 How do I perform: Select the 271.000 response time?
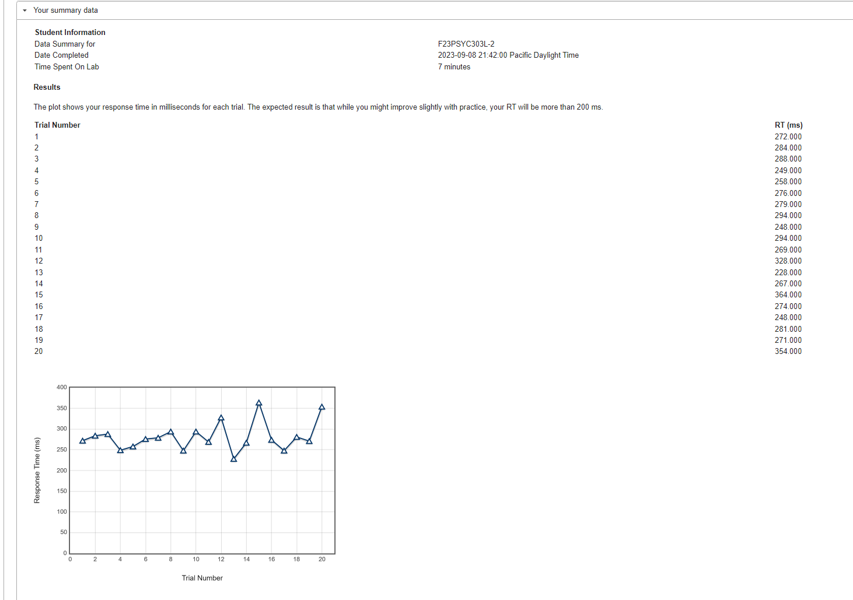click(788, 341)
